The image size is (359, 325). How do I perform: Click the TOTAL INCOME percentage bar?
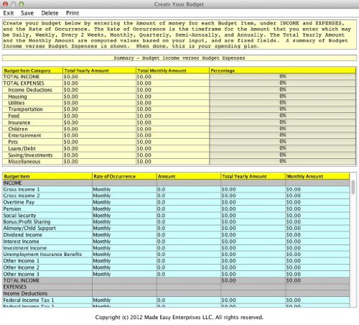[283, 76]
